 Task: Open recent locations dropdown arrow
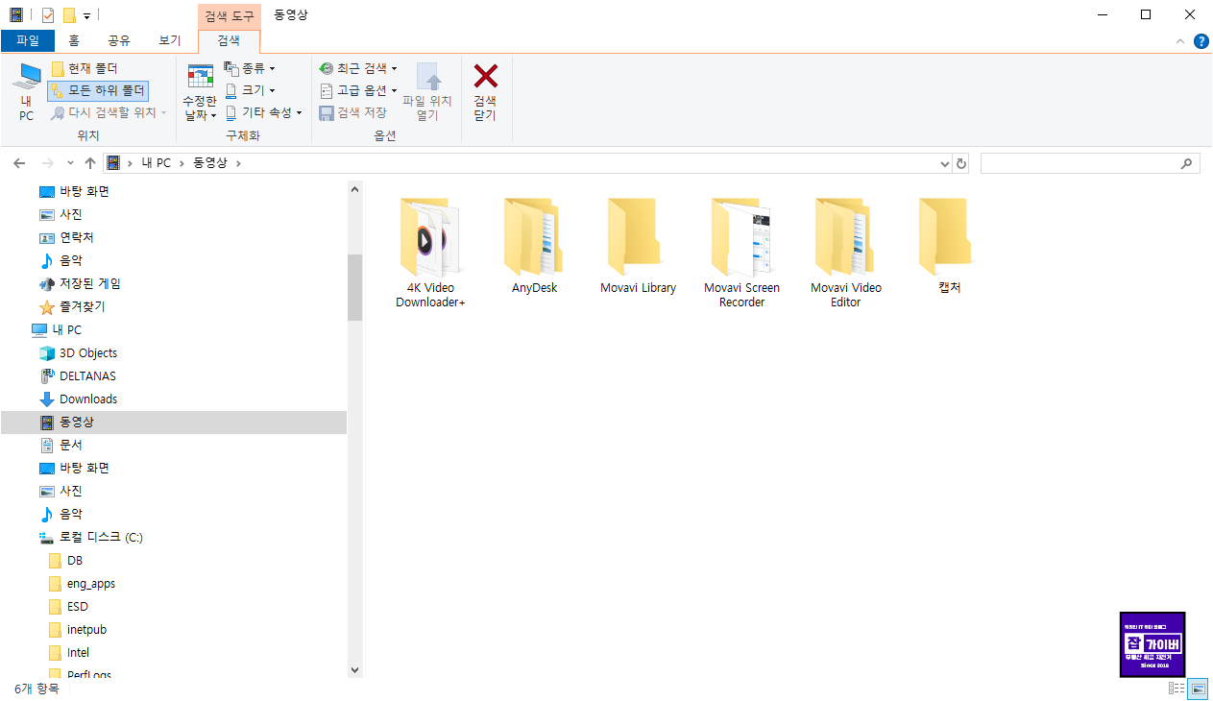pyautogui.click(x=70, y=163)
